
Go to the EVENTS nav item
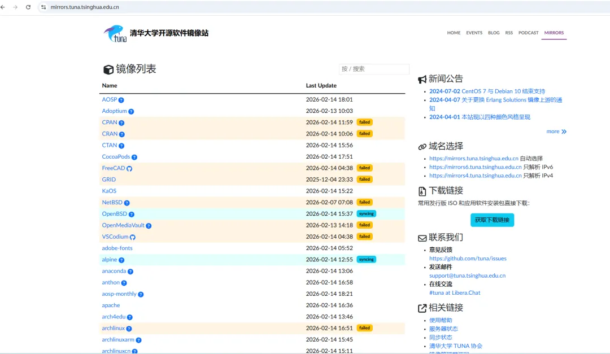tap(474, 33)
